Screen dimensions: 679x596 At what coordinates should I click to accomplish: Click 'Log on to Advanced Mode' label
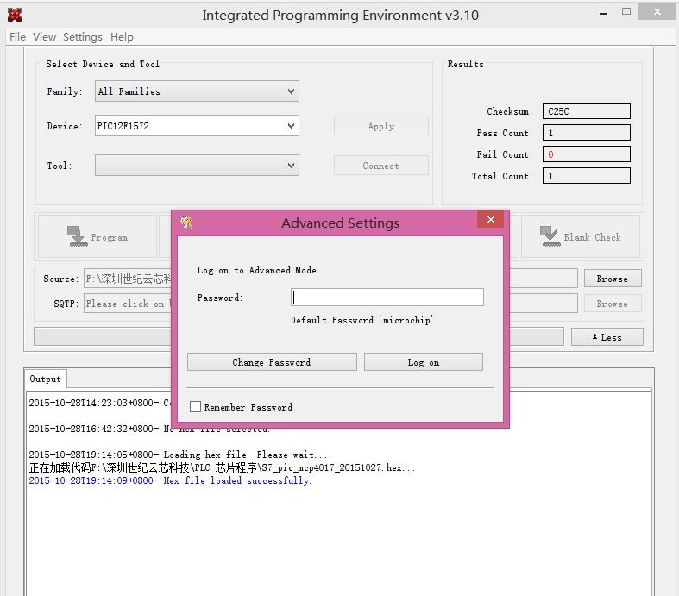pyautogui.click(x=256, y=270)
